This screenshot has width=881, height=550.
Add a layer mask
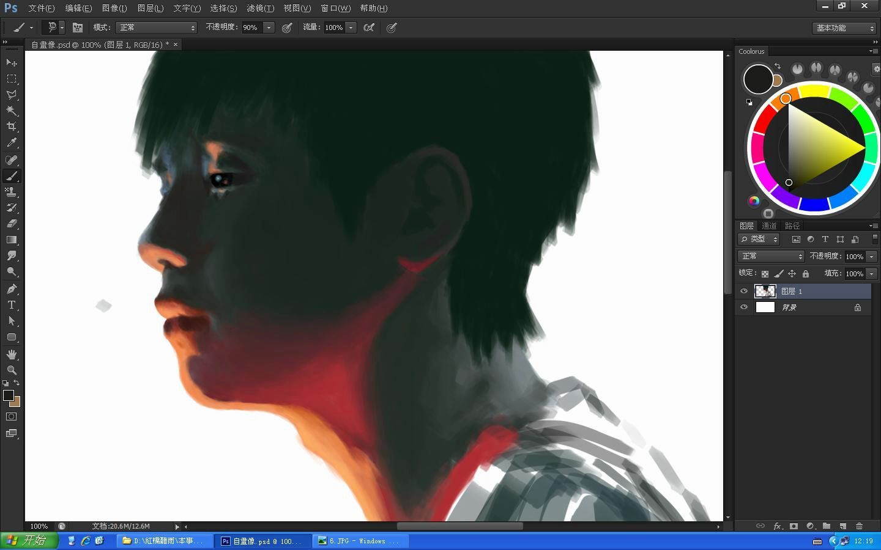(x=794, y=526)
